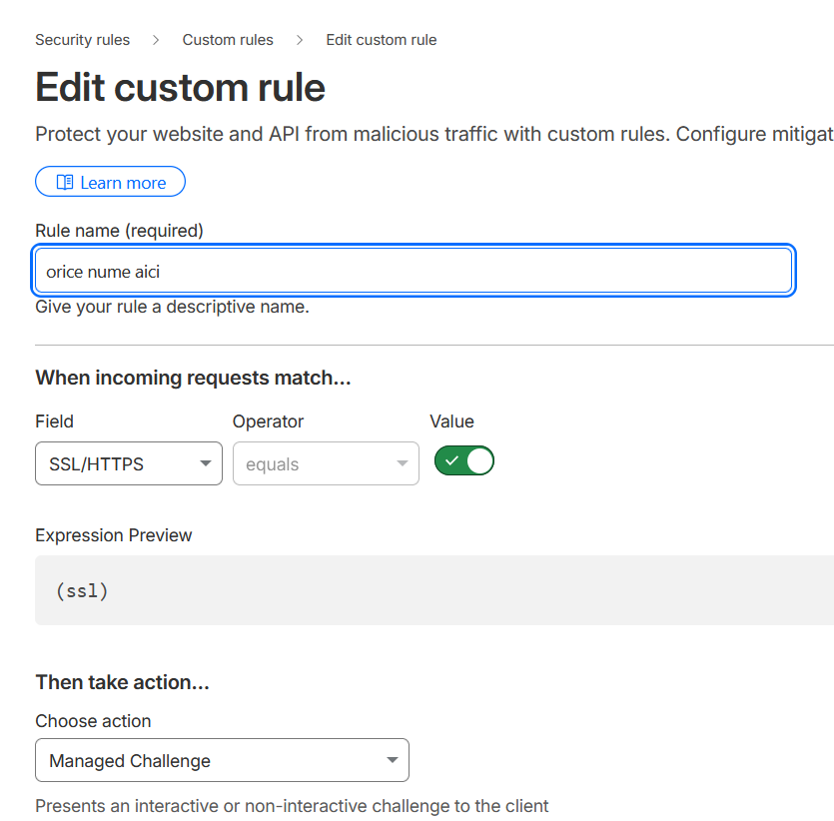Click the (ssl) expression preview text

click(x=82, y=590)
